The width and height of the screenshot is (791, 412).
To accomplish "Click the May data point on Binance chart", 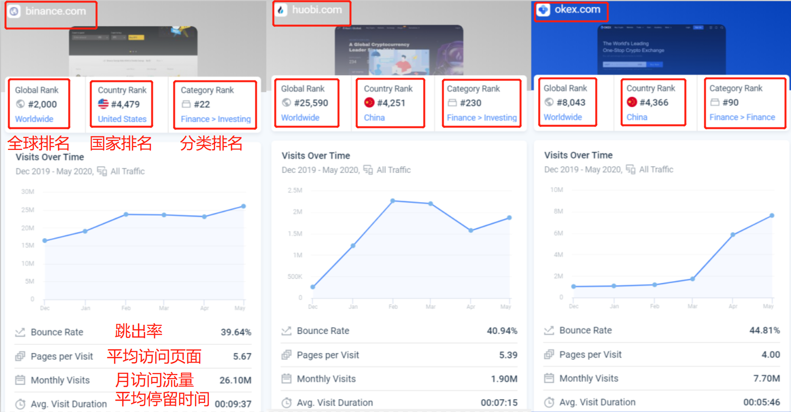I will (x=243, y=206).
